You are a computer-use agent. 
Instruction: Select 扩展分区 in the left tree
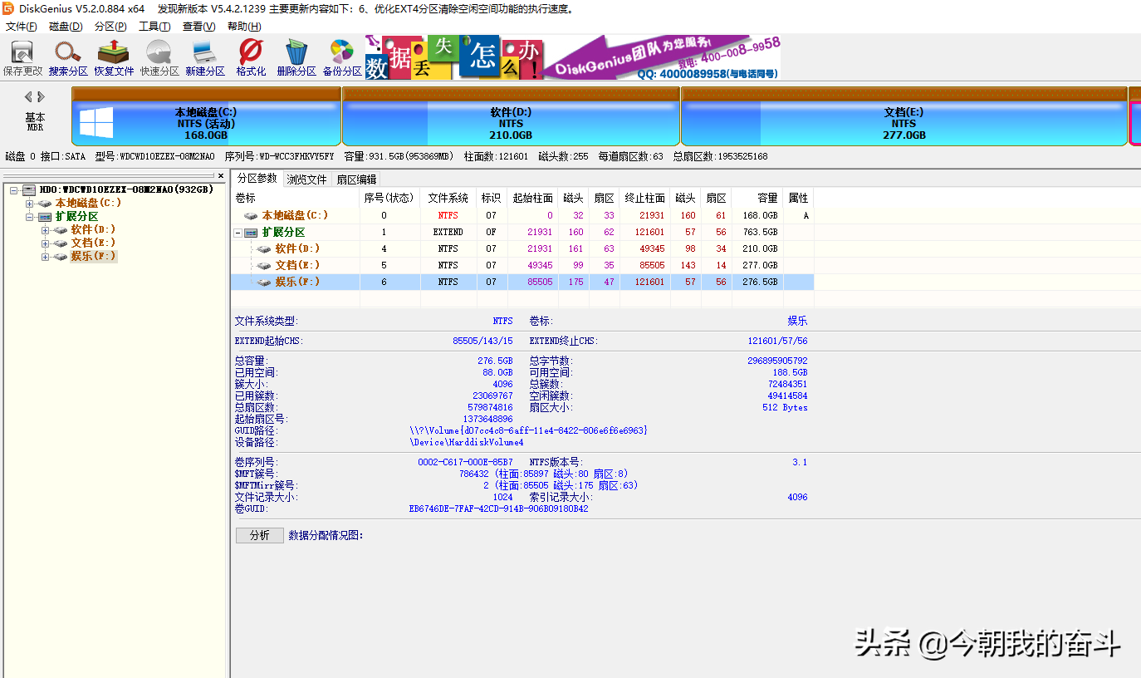(x=76, y=216)
